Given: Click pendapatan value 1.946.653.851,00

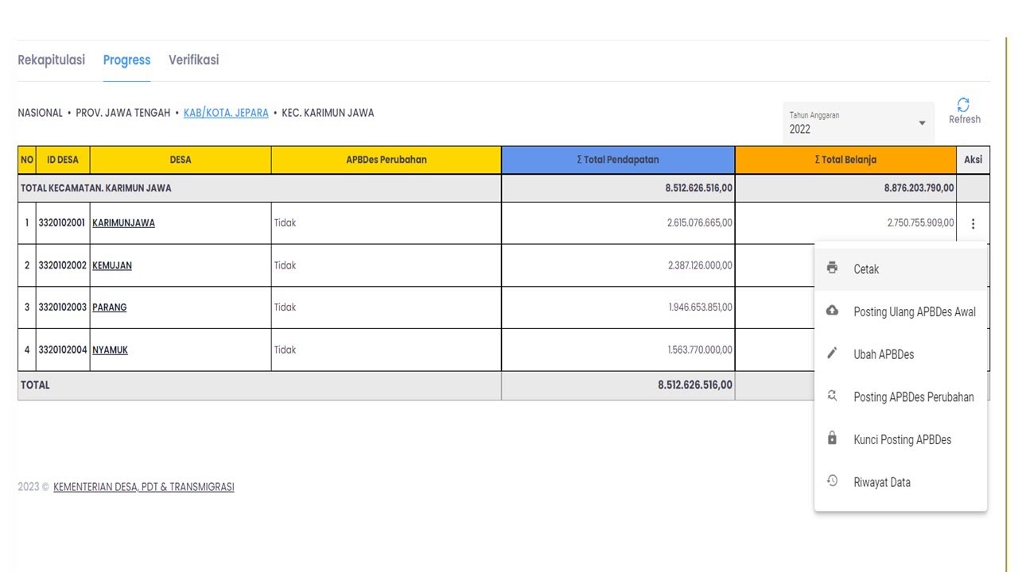Looking at the screenshot, I should (x=701, y=307).
